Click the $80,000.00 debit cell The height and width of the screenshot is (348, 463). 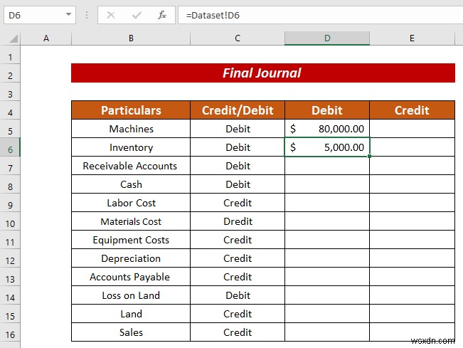click(327, 129)
